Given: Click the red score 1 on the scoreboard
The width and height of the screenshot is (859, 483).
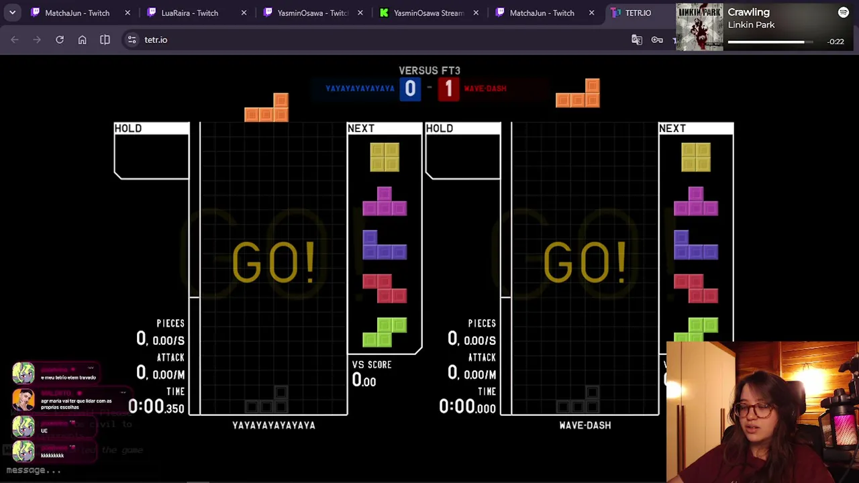Looking at the screenshot, I should [x=449, y=89].
